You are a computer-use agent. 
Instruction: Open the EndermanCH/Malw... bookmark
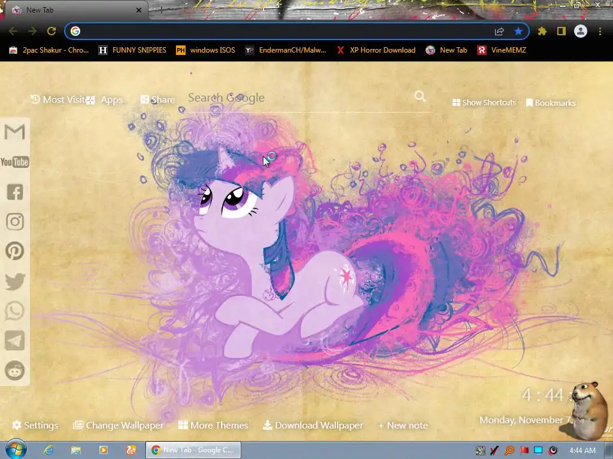point(286,50)
